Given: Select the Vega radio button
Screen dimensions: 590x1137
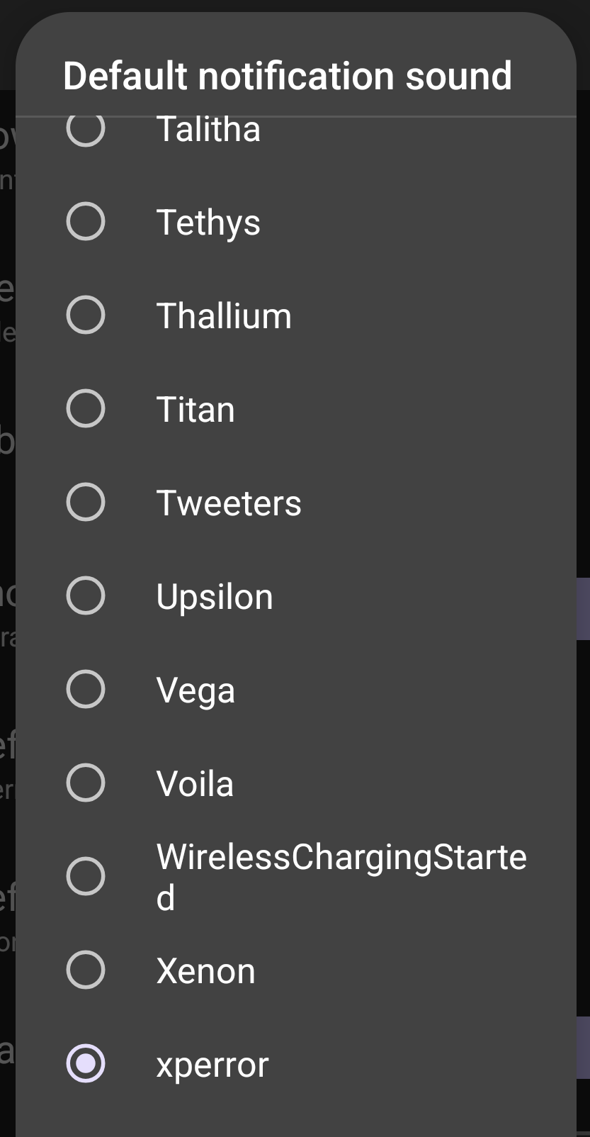Looking at the screenshot, I should coord(86,689).
